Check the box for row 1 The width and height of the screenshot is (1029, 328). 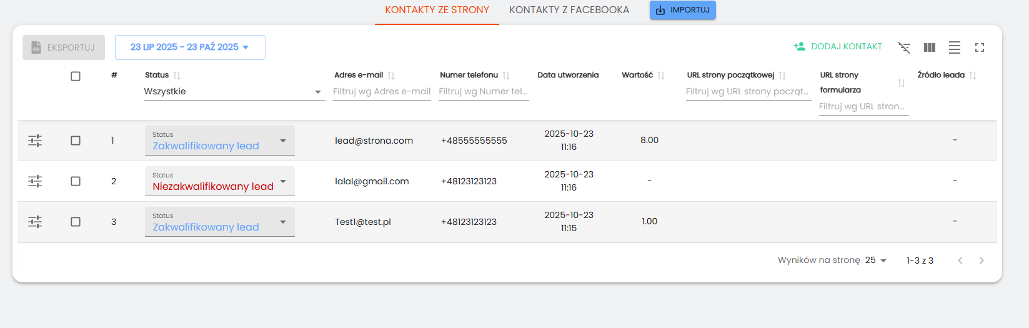click(76, 141)
